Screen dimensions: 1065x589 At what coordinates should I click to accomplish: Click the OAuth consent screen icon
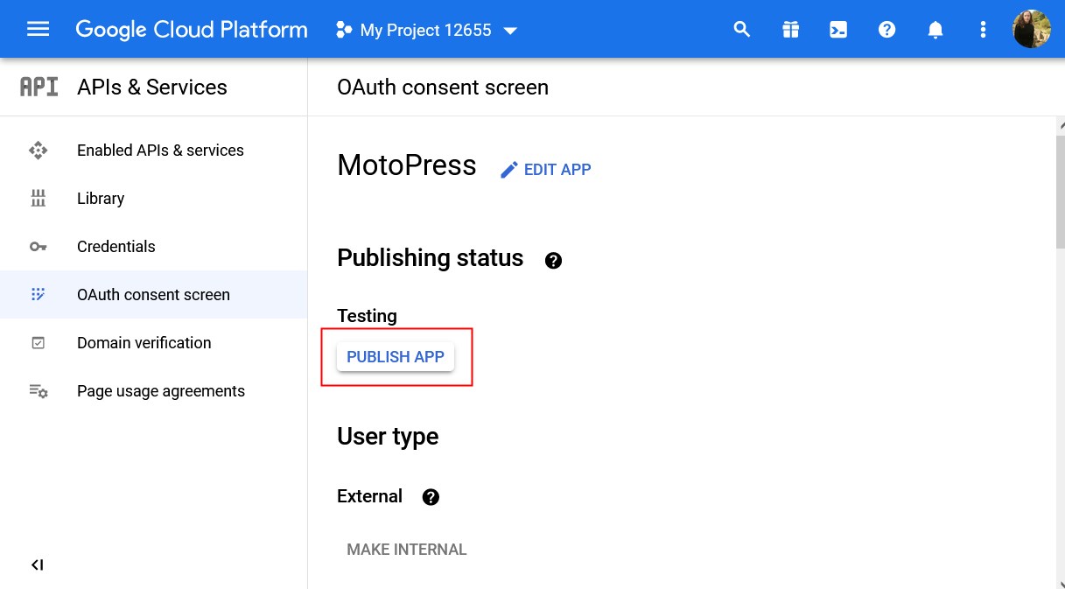39,295
